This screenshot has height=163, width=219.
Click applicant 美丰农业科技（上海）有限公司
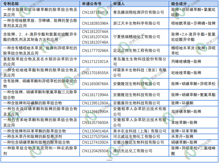[140, 131]
